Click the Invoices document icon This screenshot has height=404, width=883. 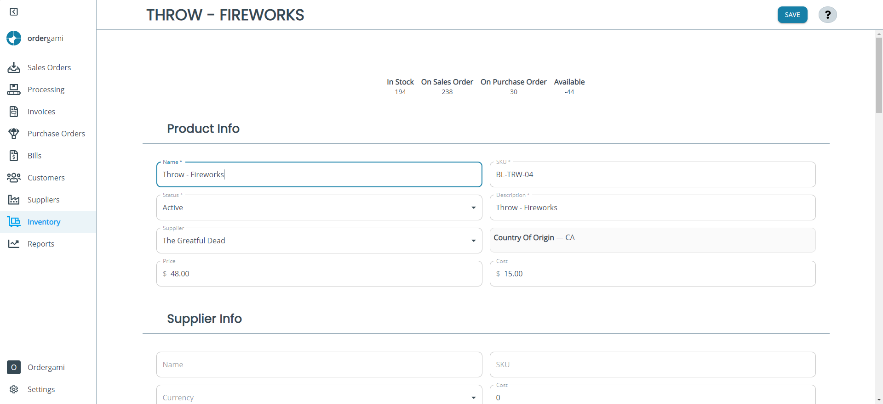(x=14, y=112)
